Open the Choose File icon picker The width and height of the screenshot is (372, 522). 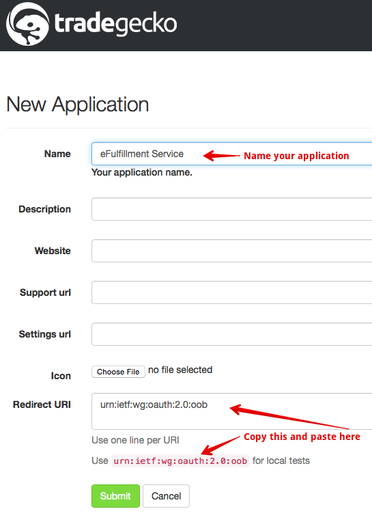pyautogui.click(x=118, y=372)
